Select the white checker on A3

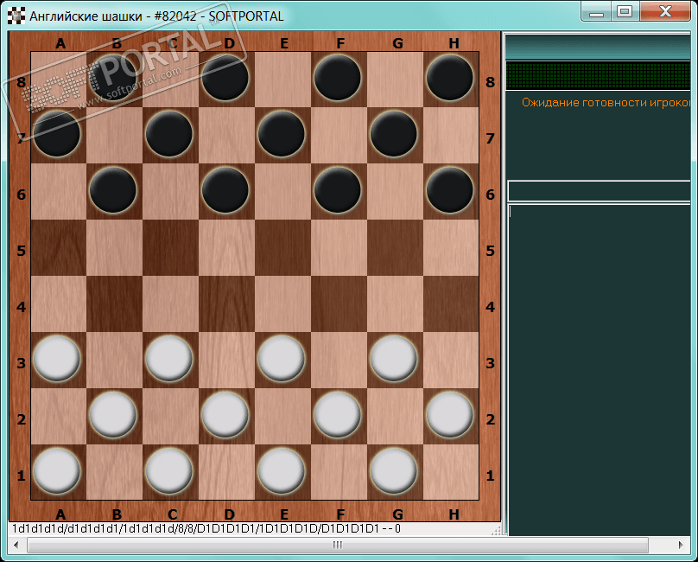coord(57,359)
